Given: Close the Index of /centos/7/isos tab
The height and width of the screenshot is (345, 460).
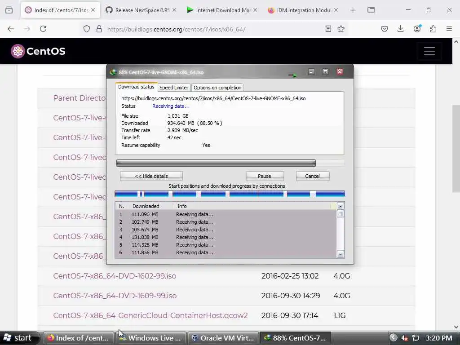Looking at the screenshot, I should (93, 10).
